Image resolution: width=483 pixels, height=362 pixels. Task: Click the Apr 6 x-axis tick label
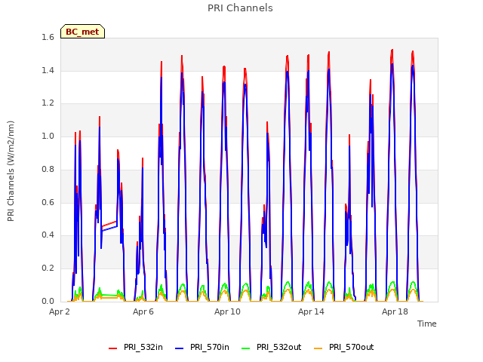pos(143,311)
